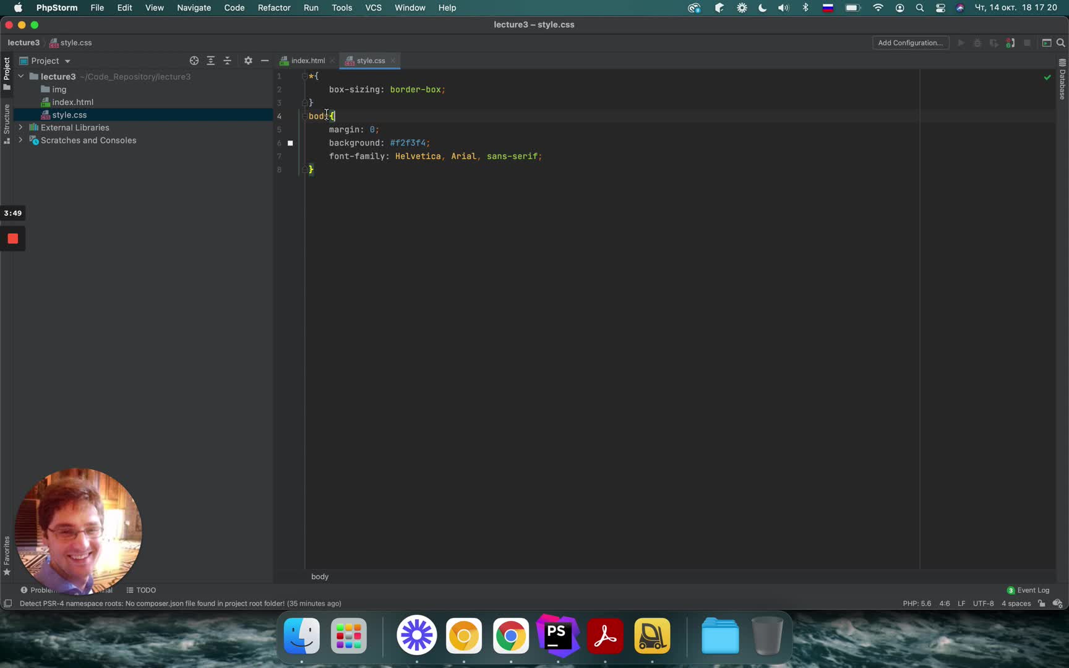Click the green inspection checkmark in editor
This screenshot has width=1069, height=668.
(1047, 77)
